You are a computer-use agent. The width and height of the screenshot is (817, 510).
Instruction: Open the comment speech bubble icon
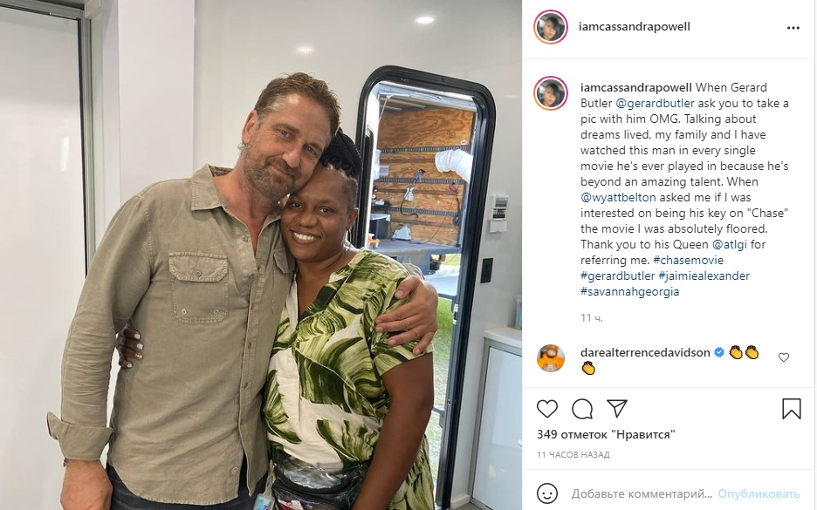(582, 409)
